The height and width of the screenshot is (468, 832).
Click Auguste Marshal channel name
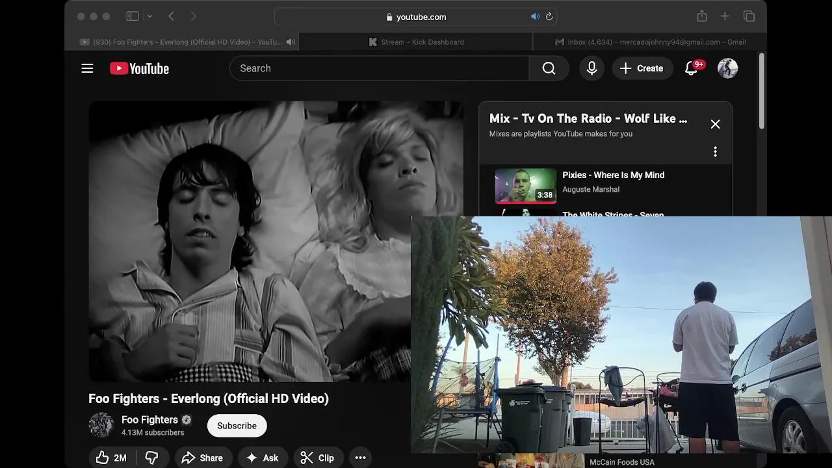click(x=591, y=189)
